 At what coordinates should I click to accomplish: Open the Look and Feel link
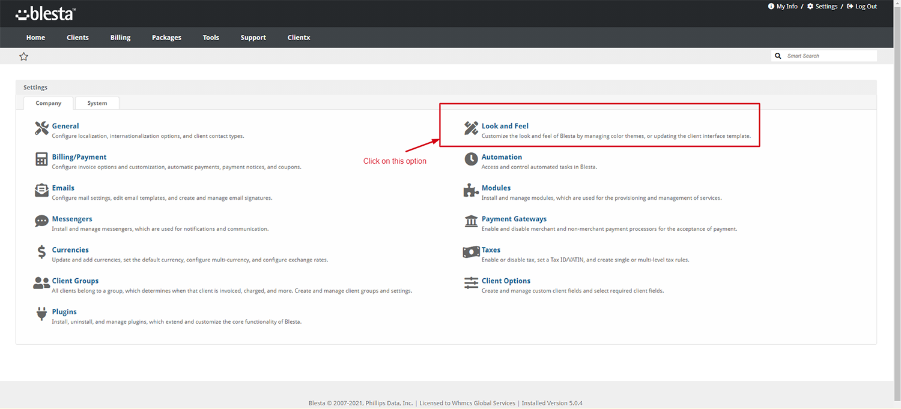tap(505, 126)
